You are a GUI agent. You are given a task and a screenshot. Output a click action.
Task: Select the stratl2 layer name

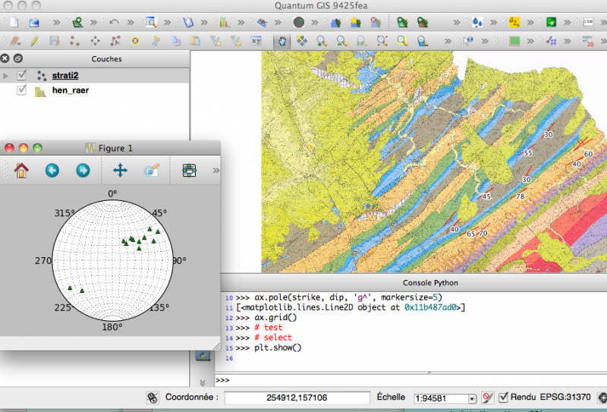click(65, 75)
